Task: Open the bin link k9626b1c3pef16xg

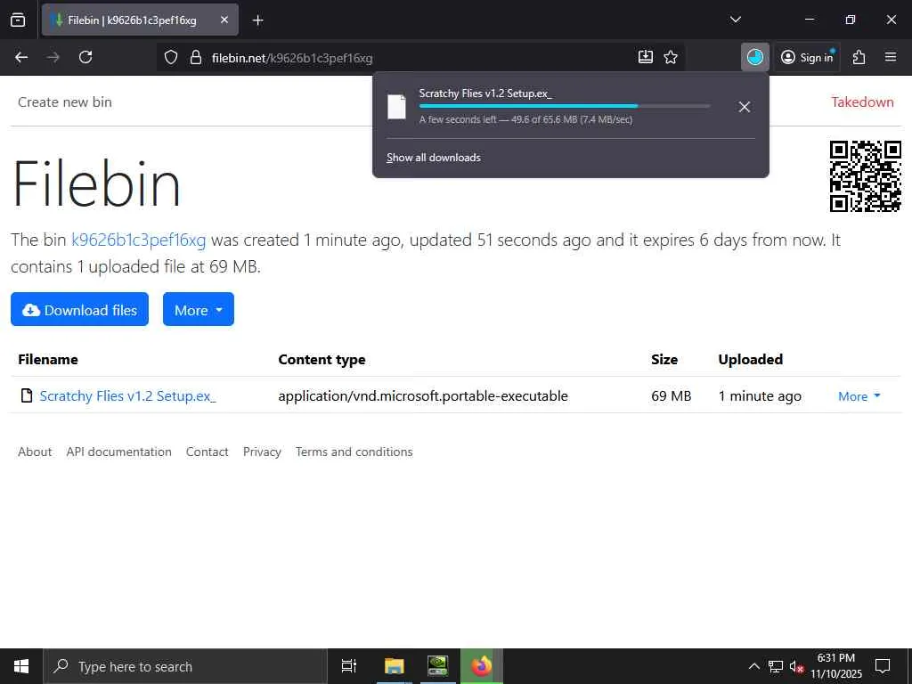Action: pos(138,240)
